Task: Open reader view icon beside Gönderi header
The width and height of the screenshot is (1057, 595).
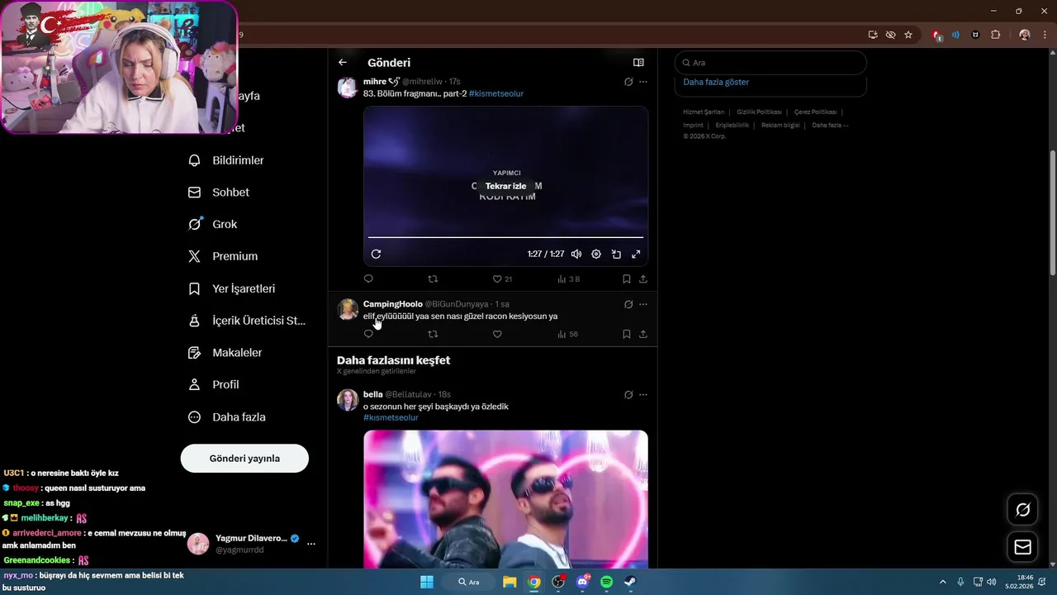Action: pos(638,63)
